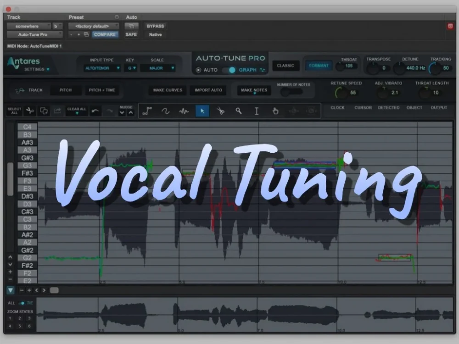Select the Curve drawing tool
The height and width of the screenshot is (344, 459).
click(165, 111)
